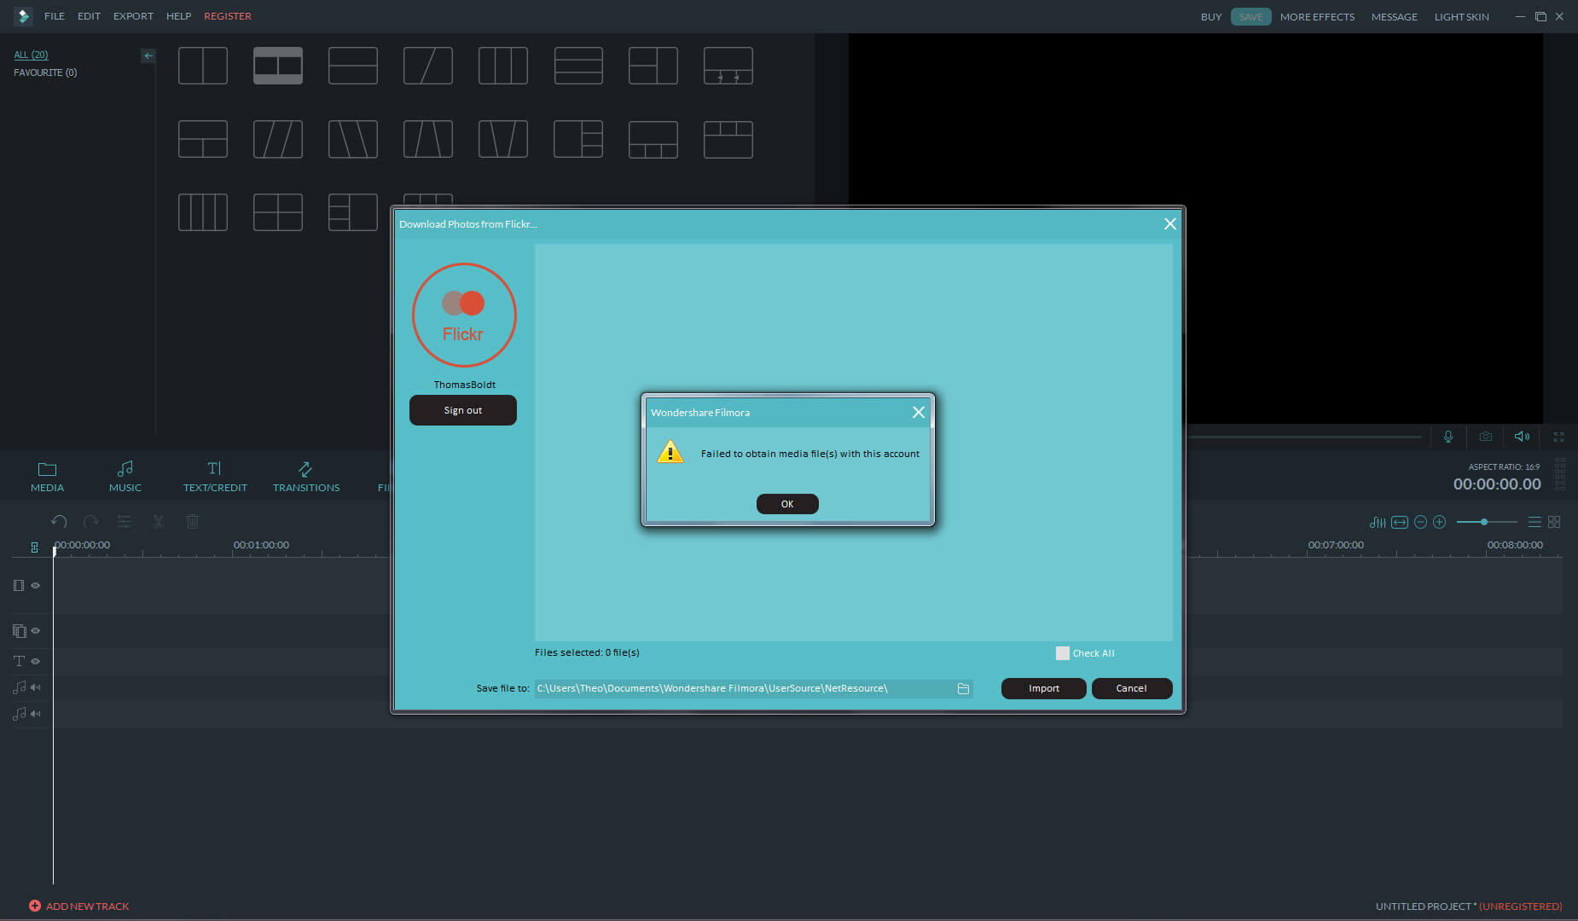Click the Import button in the Flickr dialog
The width and height of the screenshot is (1578, 921).
(x=1044, y=688)
